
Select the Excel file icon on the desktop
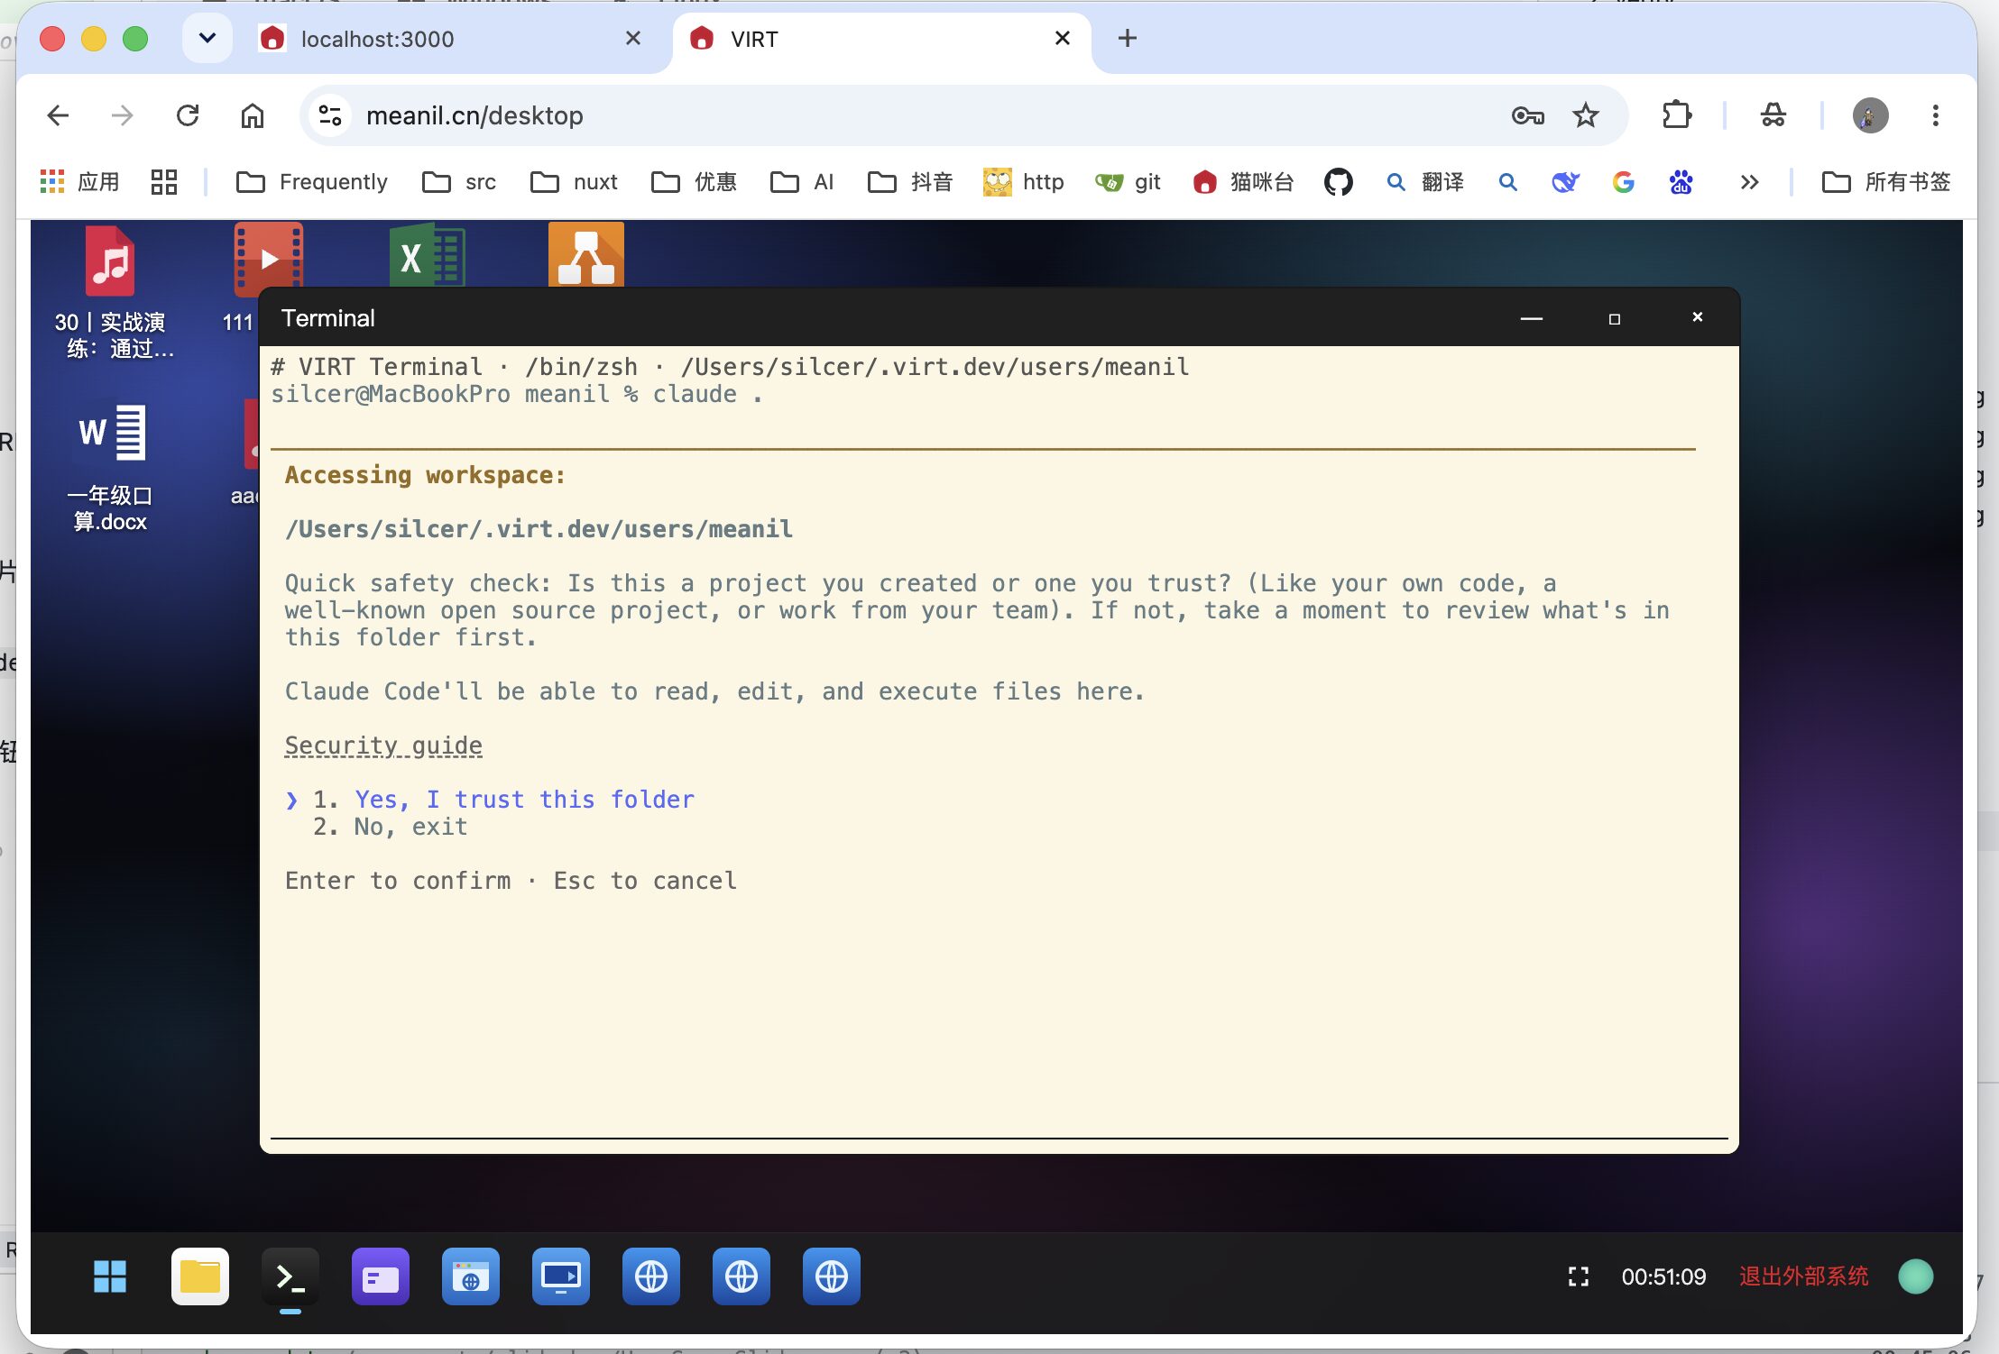pyautogui.click(x=427, y=257)
